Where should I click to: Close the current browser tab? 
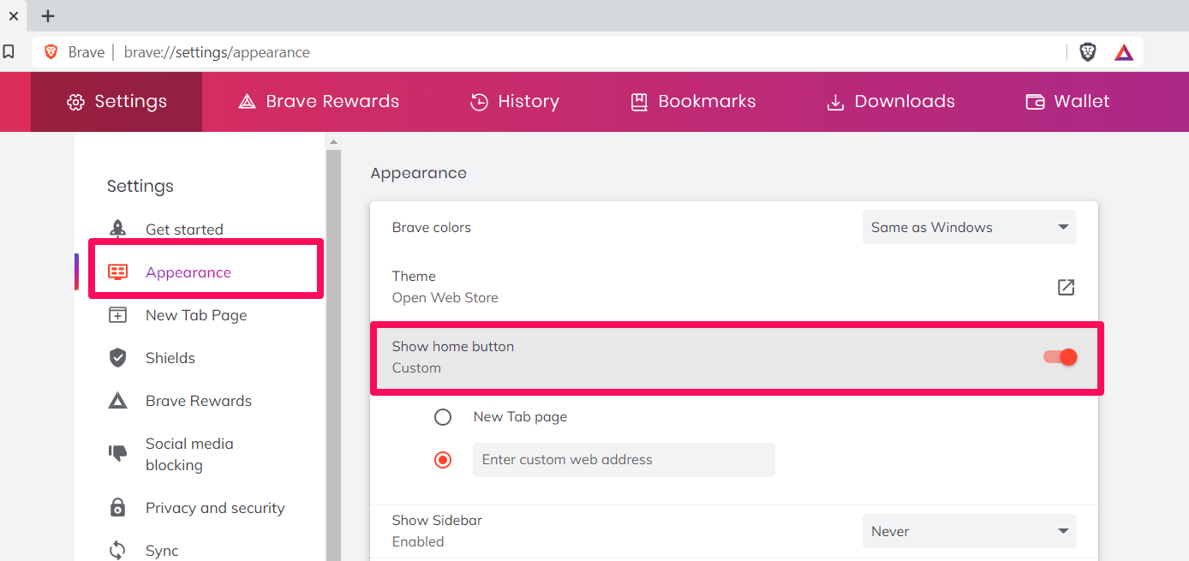(14, 15)
